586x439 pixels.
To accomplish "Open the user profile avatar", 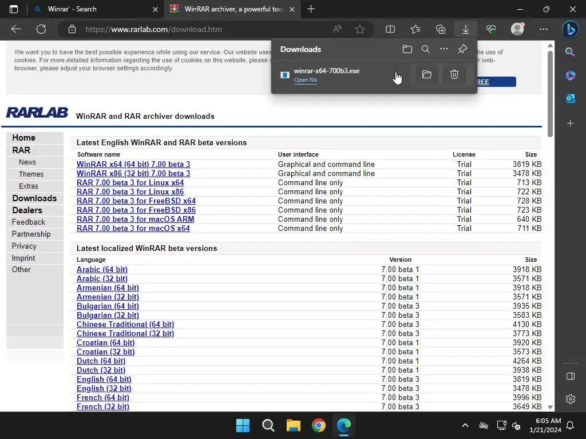I will pyautogui.click(x=517, y=29).
